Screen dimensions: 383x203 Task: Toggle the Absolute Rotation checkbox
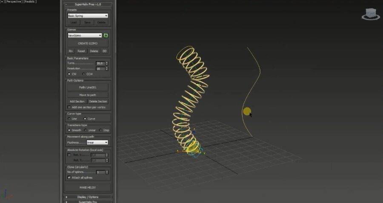pyautogui.click(x=69, y=155)
